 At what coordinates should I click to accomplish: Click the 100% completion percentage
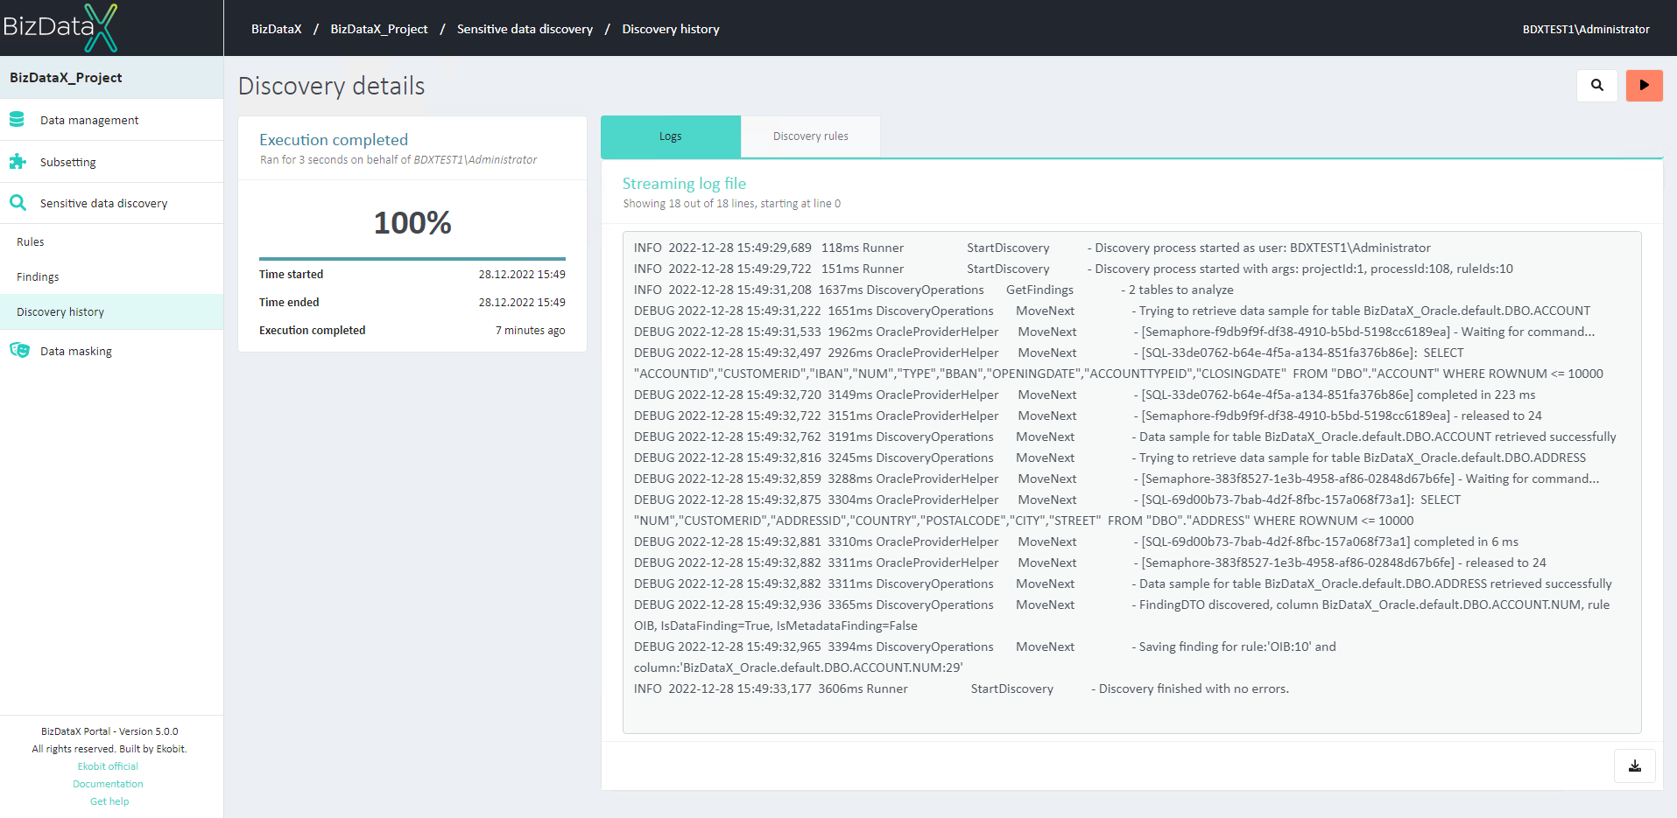(x=412, y=222)
